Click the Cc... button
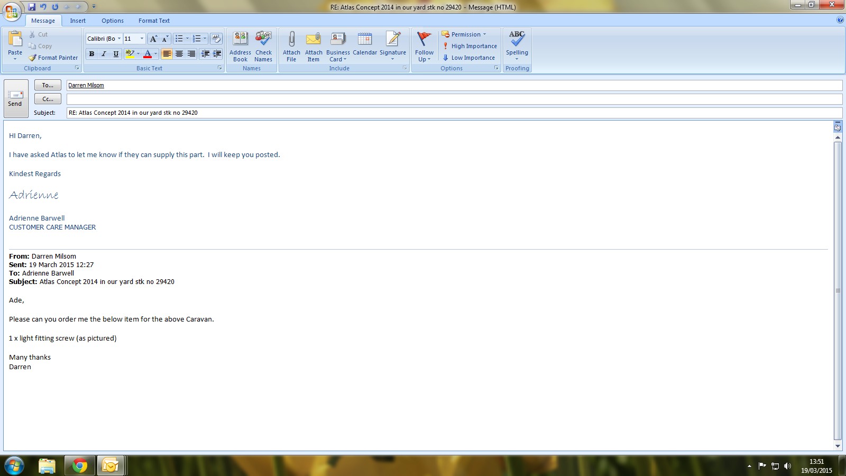Image resolution: width=846 pixels, height=476 pixels. coord(48,99)
